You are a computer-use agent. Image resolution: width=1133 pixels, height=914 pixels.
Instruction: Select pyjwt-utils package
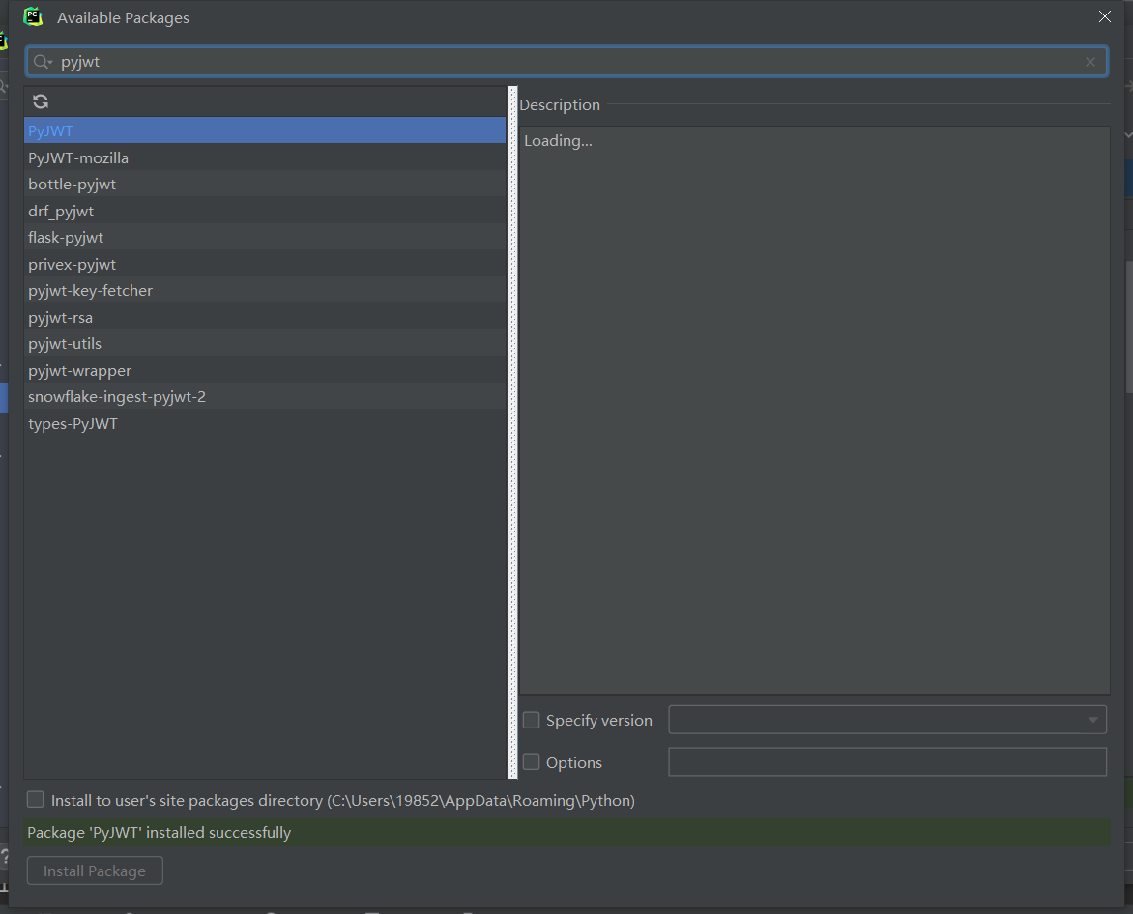(x=265, y=344)
